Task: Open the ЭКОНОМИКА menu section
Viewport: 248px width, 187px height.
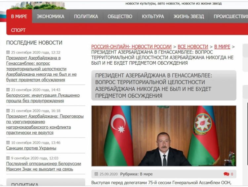Action: pyautogui.click(x=51, y=16)
